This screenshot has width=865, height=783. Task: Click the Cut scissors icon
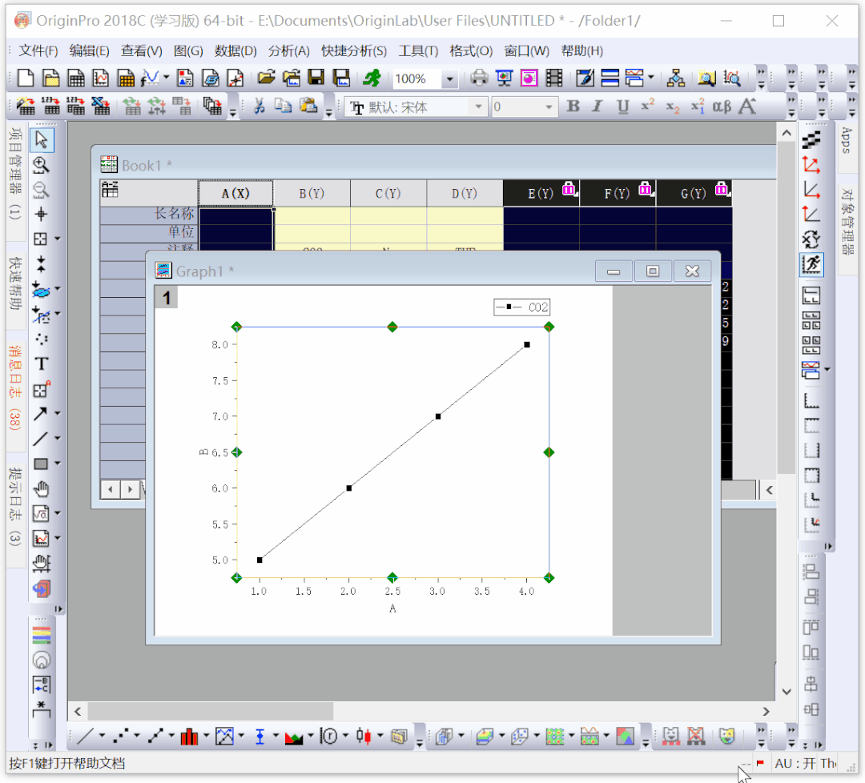259,106
